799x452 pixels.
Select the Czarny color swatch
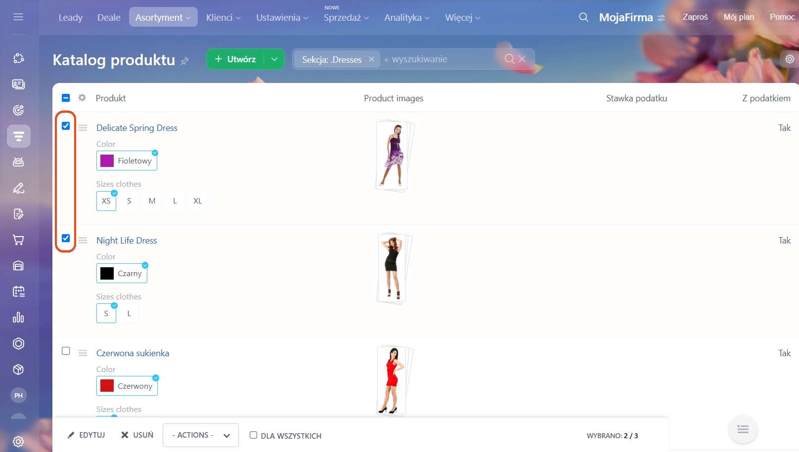tap(122, 274)
